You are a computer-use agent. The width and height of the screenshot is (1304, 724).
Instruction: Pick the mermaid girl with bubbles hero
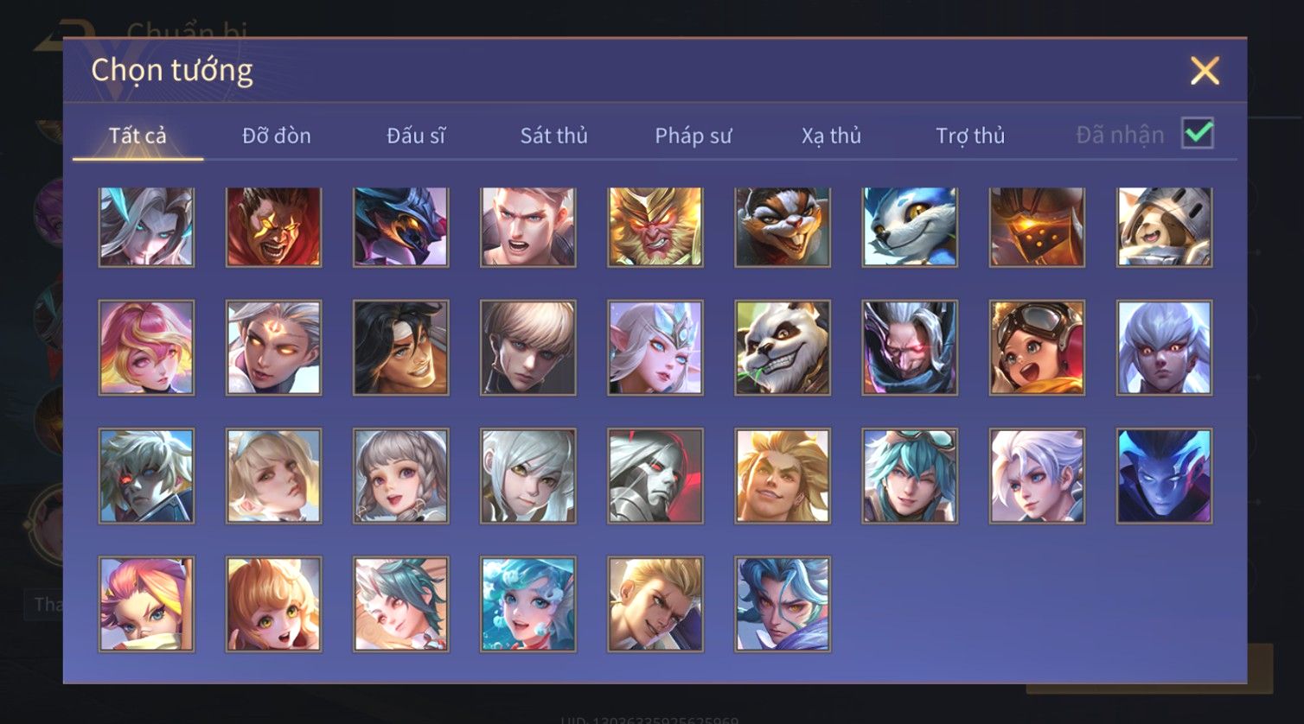tap(528, 604)
